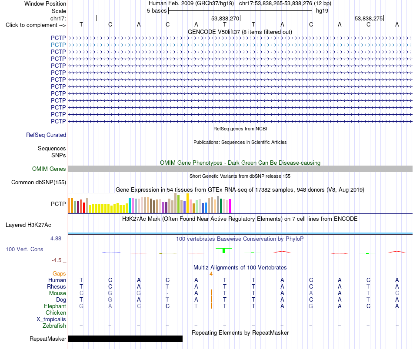This screenshot has width=413, height=349.
Task: Click the Scale label
Action: 59,11
